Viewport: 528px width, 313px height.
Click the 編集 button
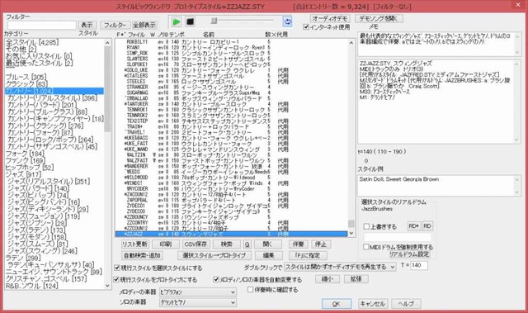pos(268,255)
